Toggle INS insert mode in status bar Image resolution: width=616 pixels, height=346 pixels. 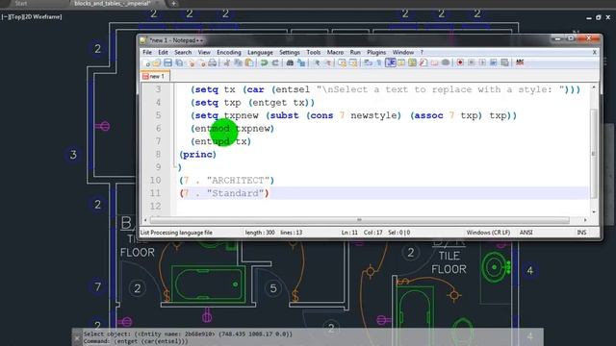581,233
